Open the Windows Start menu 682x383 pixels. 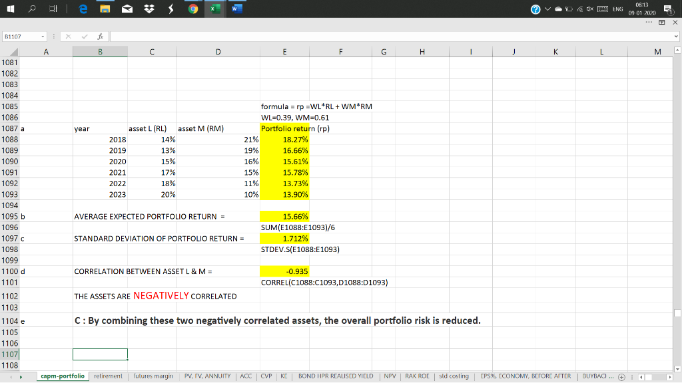pyautogui.click(x=11, y=9)
